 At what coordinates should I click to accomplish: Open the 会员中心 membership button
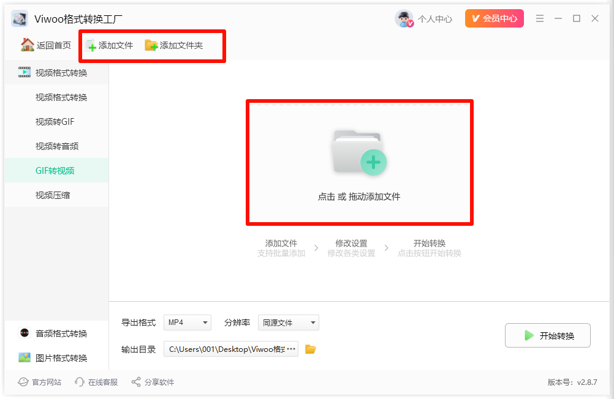click(494, 18)
